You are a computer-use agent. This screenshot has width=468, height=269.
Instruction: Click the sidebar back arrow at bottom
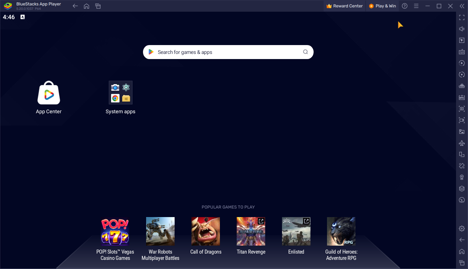click(462, 240)
